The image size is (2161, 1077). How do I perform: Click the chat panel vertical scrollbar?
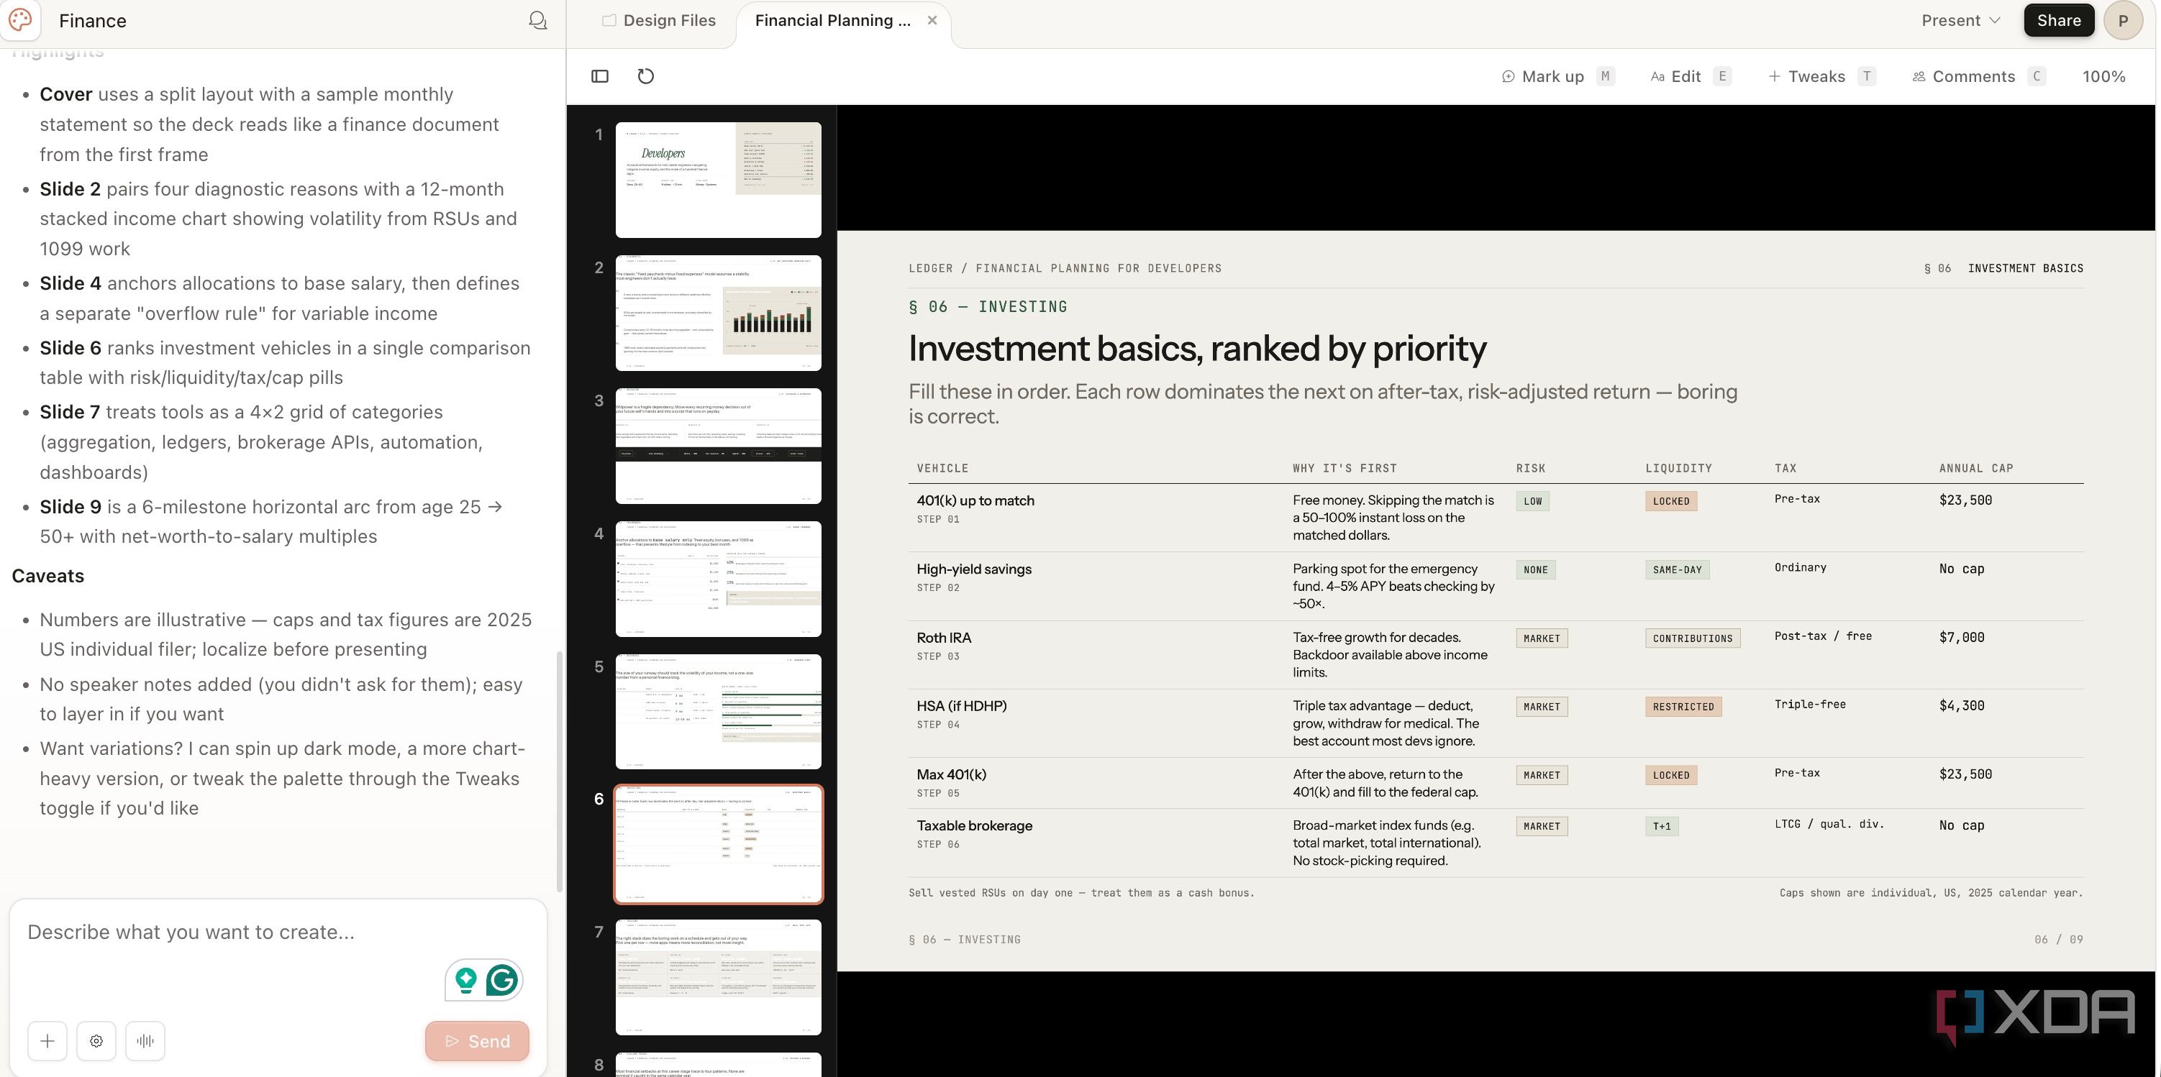[560, 771]
